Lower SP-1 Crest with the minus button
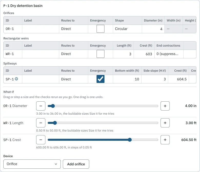200x172 pixels. [41, 140]
